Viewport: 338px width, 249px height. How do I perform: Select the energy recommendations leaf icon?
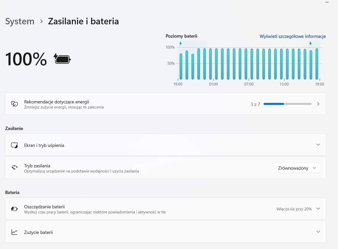click(x=14, y=104)
